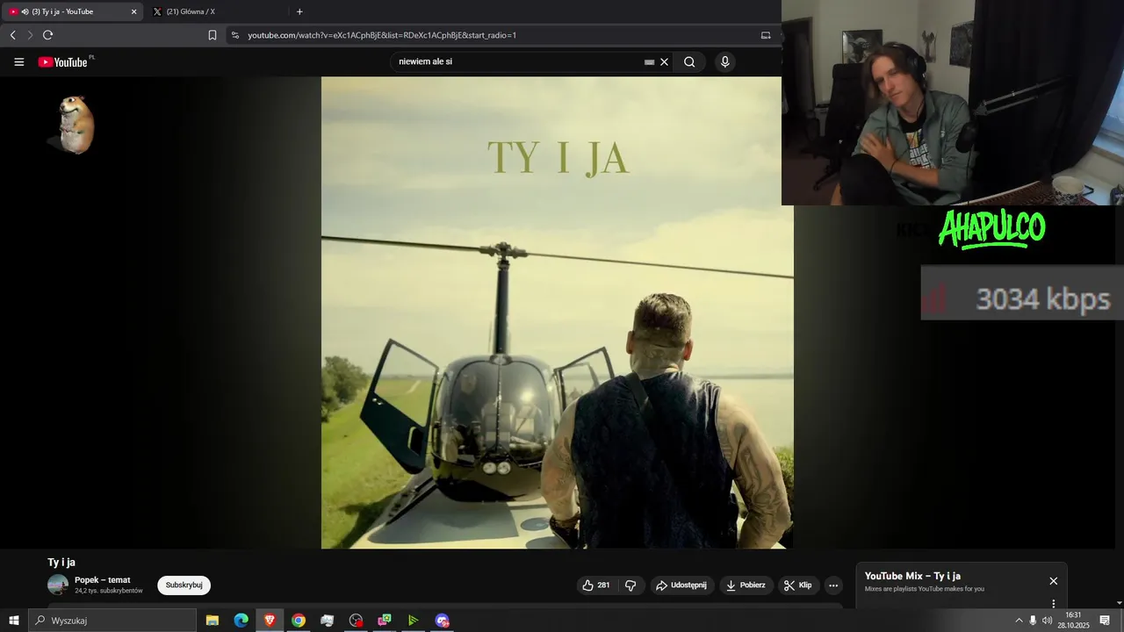
Task: Subscribe with the Subskrybuj button
Action: pos(184,585)
